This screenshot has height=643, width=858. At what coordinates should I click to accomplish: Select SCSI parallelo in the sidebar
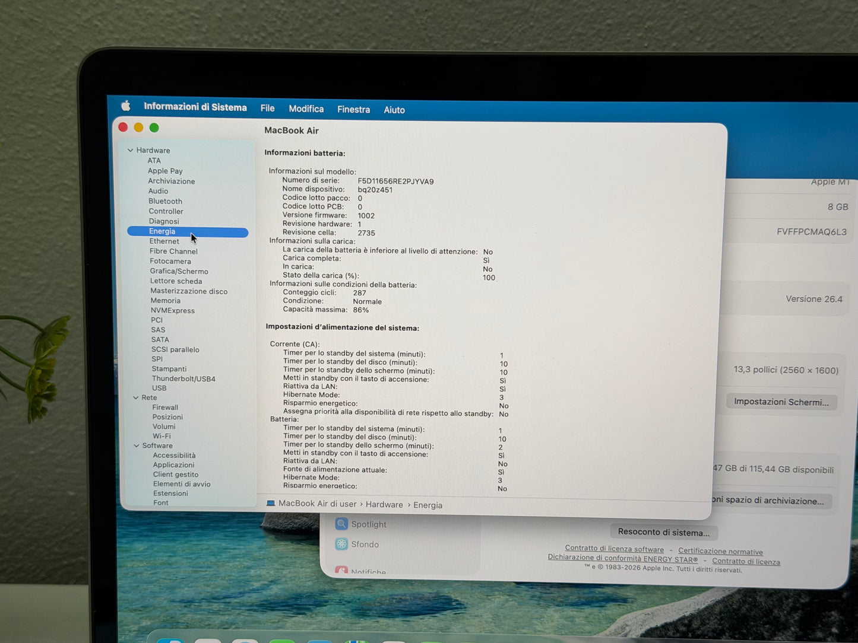pyautogui.click(x=175, y=349)
